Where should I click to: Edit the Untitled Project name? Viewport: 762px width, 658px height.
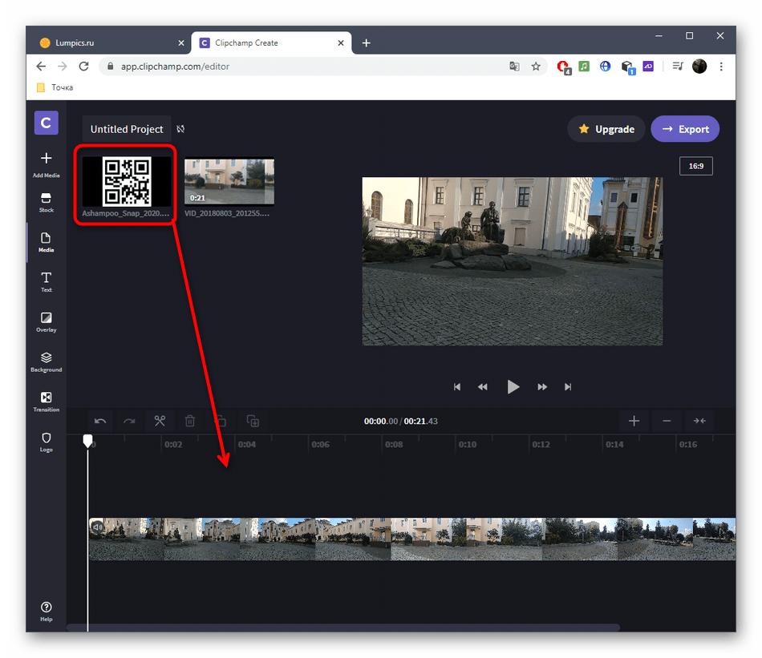click(x=127, y=129)
